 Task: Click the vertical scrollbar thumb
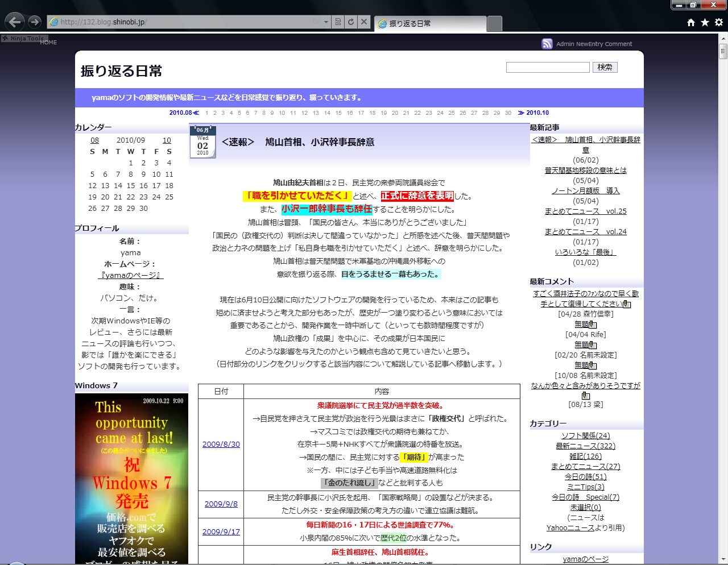[x=723, y=51]
